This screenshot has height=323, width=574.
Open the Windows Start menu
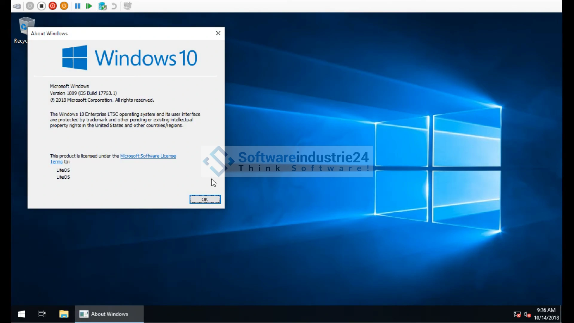click(21, 314)
